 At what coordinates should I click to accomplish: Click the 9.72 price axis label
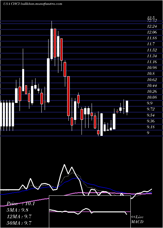tap(151, 109)
